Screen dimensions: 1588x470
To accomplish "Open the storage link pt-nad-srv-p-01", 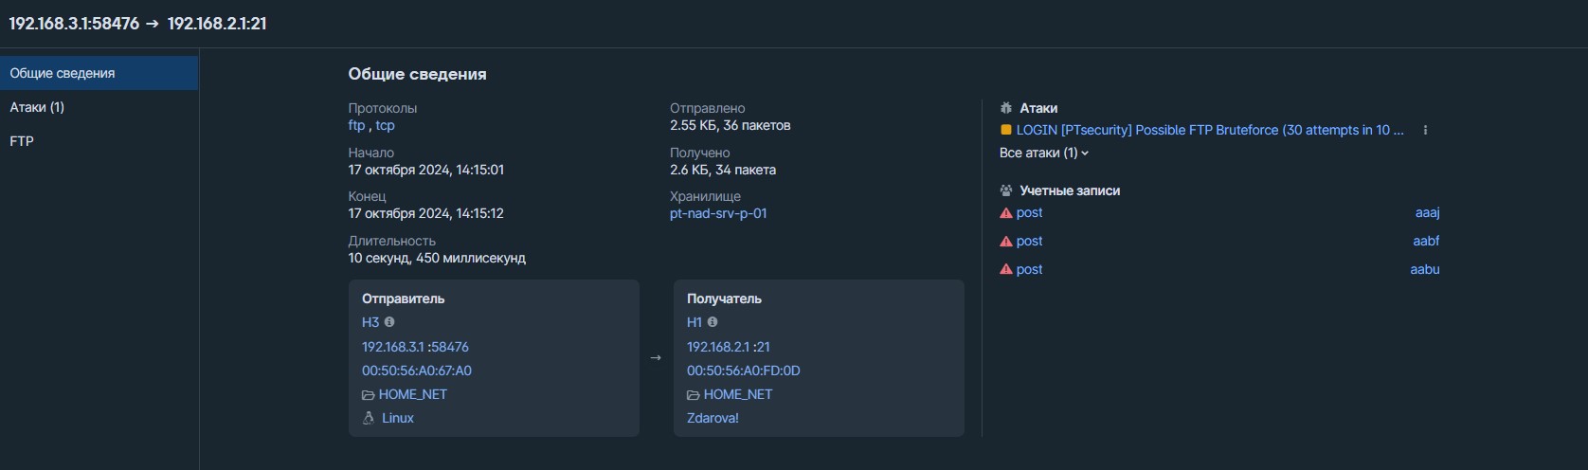I will point(718,213).
